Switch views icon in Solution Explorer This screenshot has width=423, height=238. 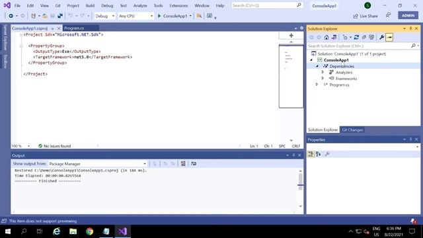334,37
